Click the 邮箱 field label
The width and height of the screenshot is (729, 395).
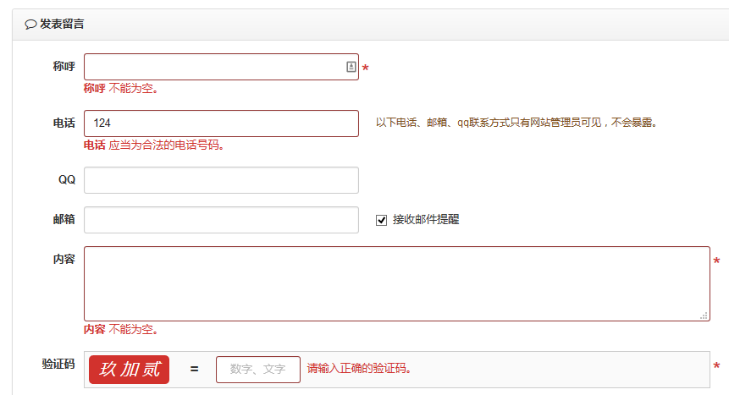coord(64,220)
